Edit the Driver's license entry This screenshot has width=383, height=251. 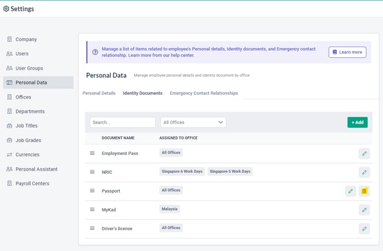pos(364,229)
